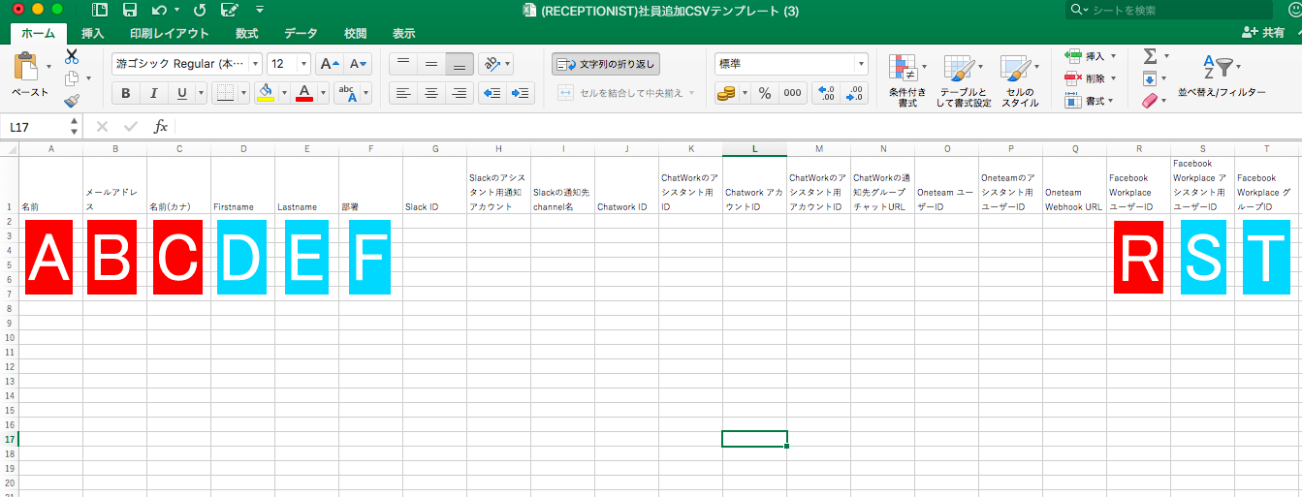Click the AutoSum sigma icon
This screenshot has height=497, width=1302.
click(1150, 56)
